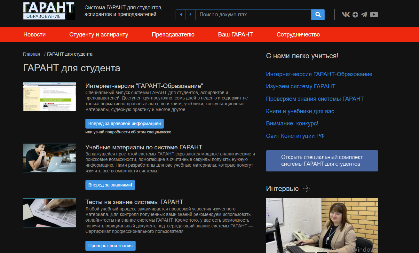Open sidebar link Сайт Конституции РФ
The image size is (419, 253).
(295, 136)
